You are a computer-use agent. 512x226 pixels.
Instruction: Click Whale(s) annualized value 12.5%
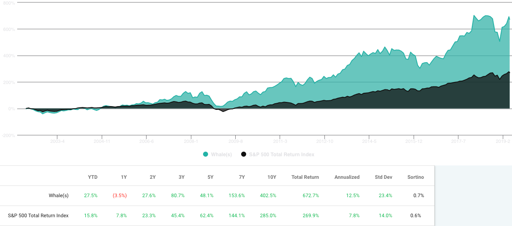click(352, 196)
